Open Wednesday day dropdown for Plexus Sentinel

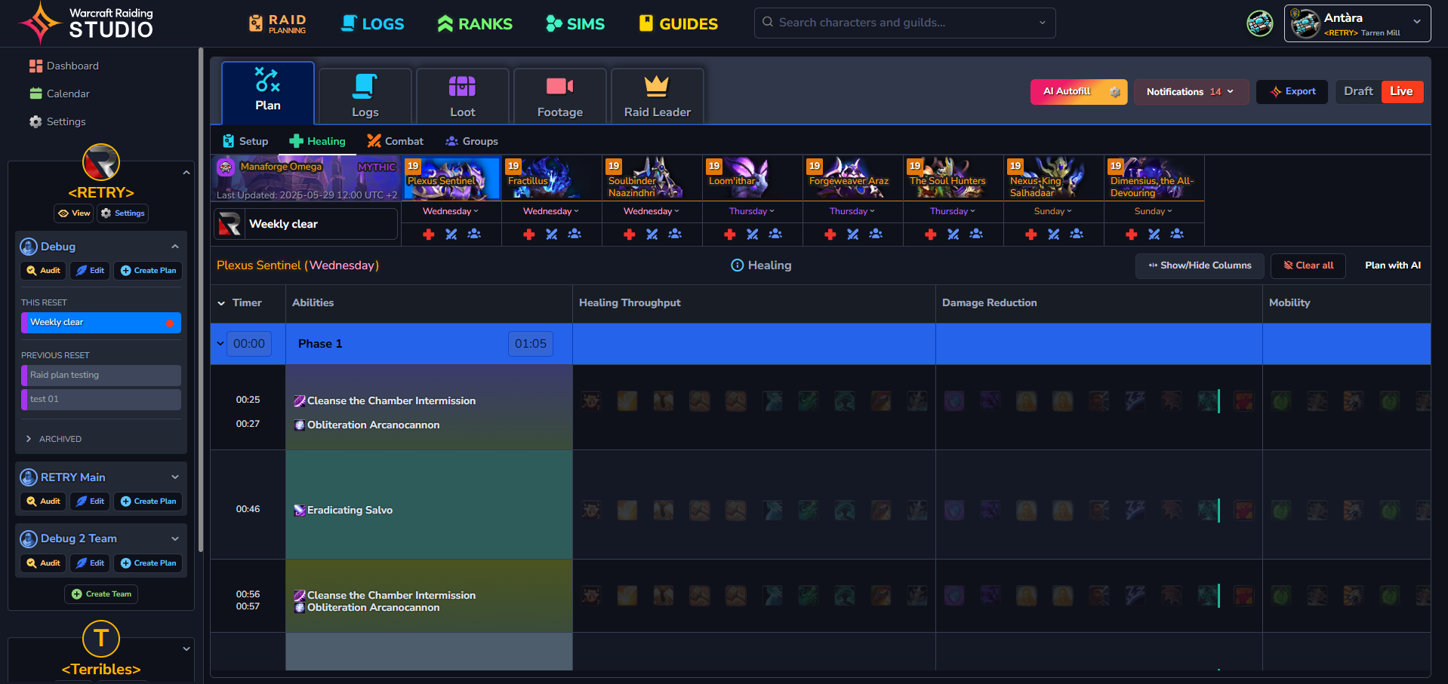point(451,211)
